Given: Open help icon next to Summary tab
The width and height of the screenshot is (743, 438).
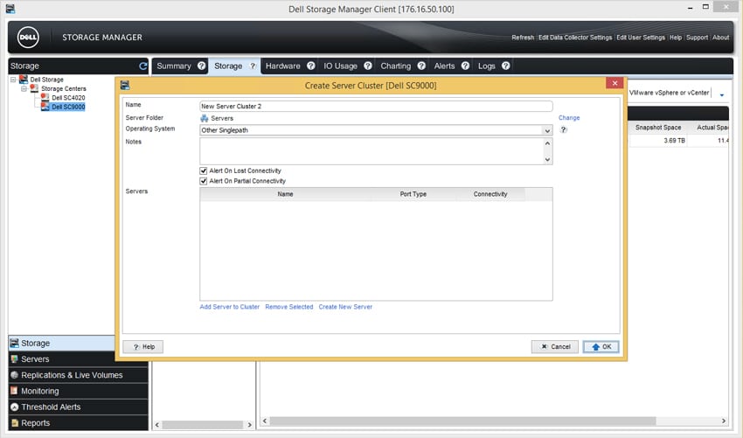Looking at the screenshot, I should [x=201, y=66].
